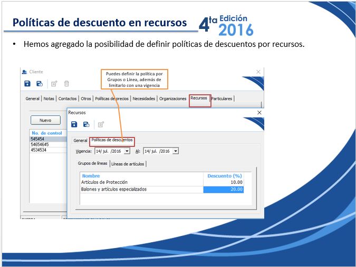Viewport: 356px width, 267px height.
Task: Click Save and new icon in Recursos dialog
Action: click(86, 124)
